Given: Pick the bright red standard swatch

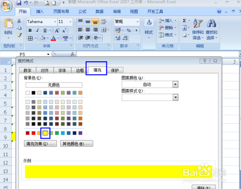Looking at the screenshot, I should pos(33,133).
